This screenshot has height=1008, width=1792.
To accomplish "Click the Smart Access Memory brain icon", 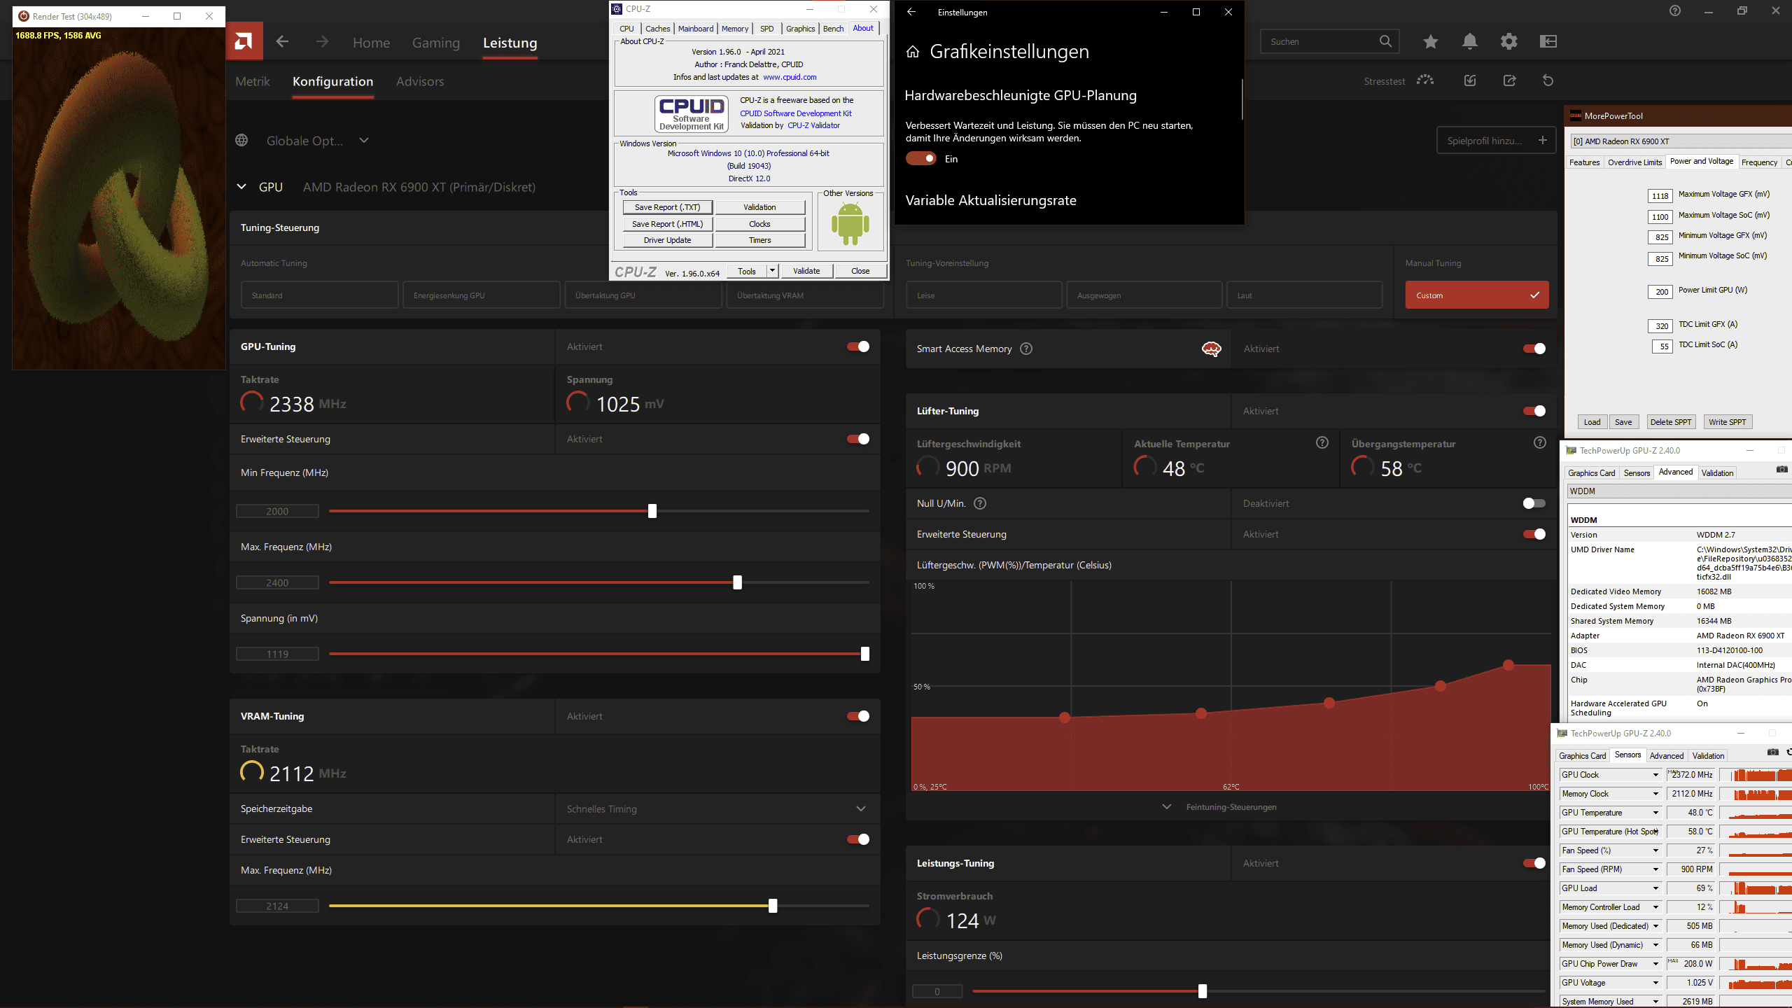I will [x=1211, y=349].
